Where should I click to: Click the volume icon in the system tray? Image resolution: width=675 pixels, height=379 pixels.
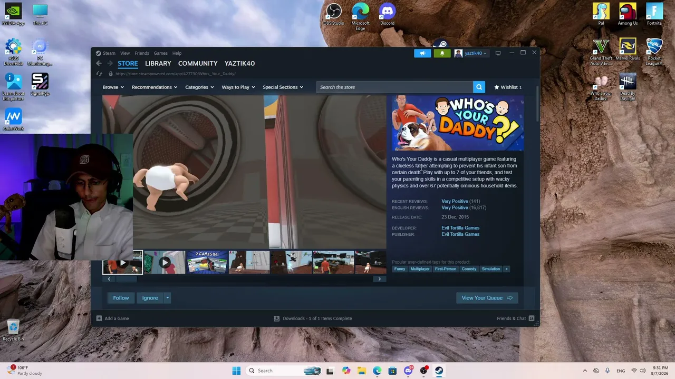click(x=643, y=371)
